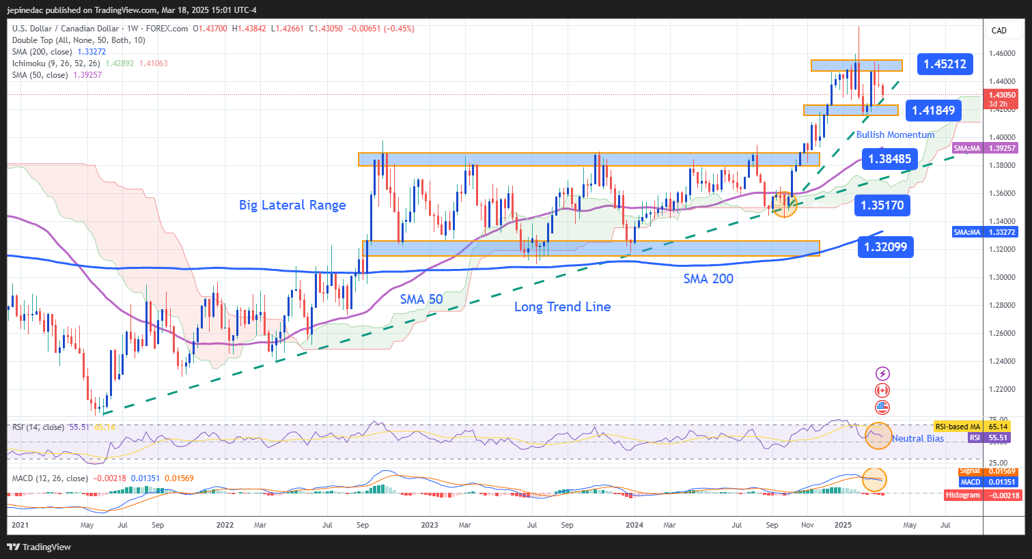The height and width of the screenshot is (559, 1032).
Task: Click the 'Neutral Bias' annotation near RSI
Action: (x=918, y=438)
